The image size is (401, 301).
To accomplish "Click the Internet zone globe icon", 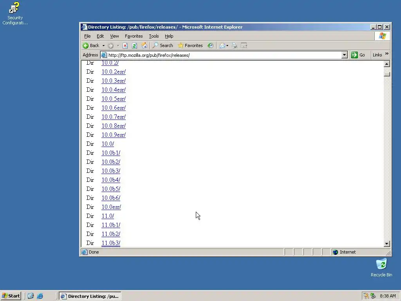I will [335, 252].
